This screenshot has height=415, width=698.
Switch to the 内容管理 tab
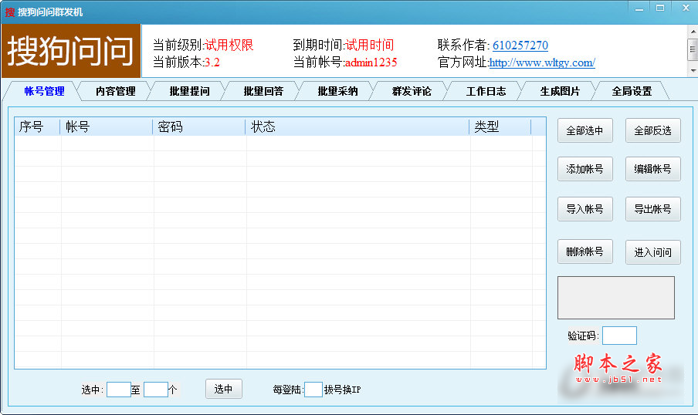(115, 91)
